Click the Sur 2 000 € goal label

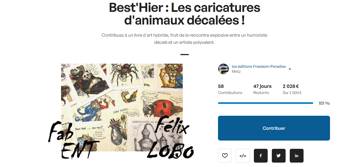point(292,93)
